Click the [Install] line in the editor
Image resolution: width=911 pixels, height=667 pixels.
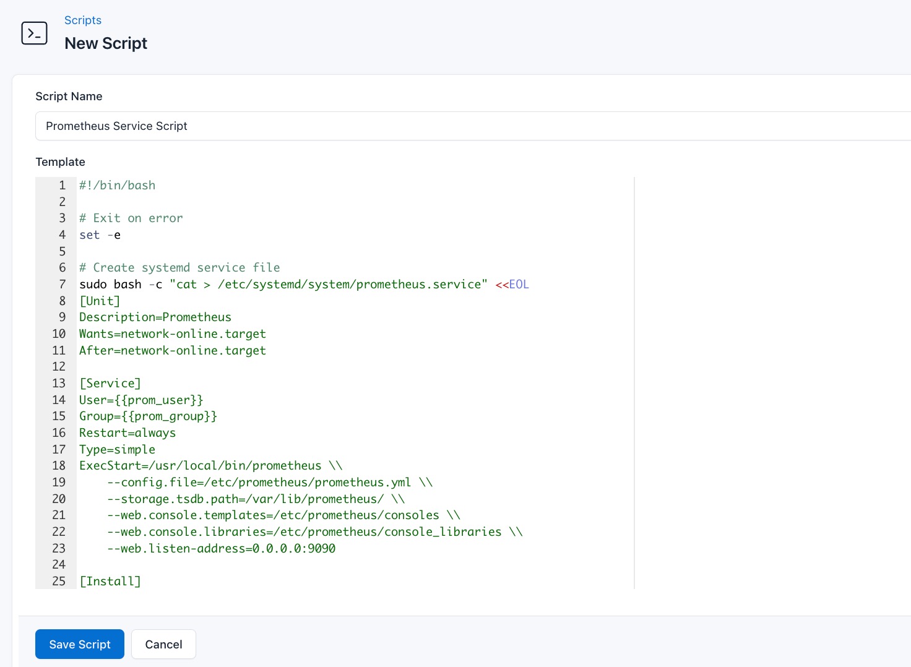coord(110,581)
